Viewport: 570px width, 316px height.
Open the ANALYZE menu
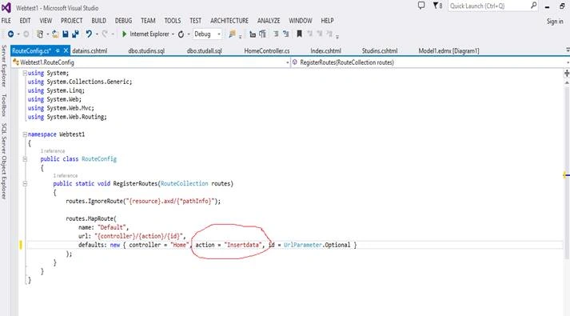pos(269,21)
